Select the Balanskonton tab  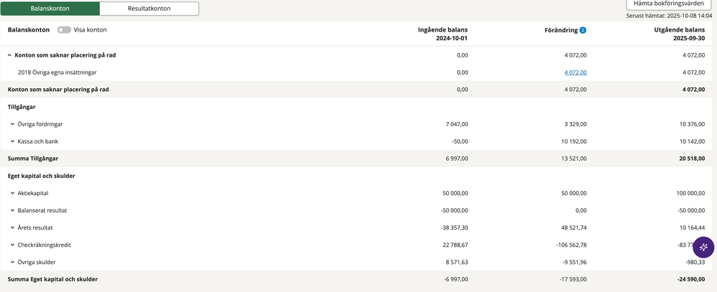point(50,9)
